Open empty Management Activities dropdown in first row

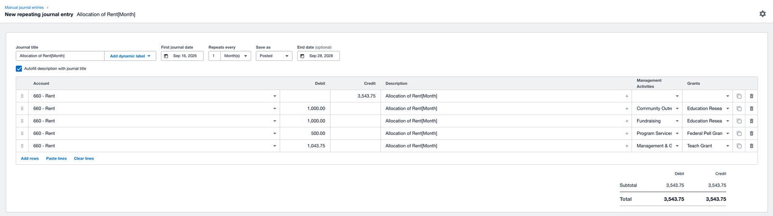pos(657,96)
